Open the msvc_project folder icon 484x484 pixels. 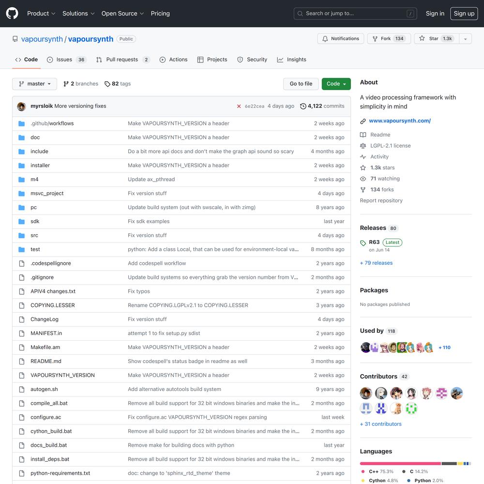[22, 194]
